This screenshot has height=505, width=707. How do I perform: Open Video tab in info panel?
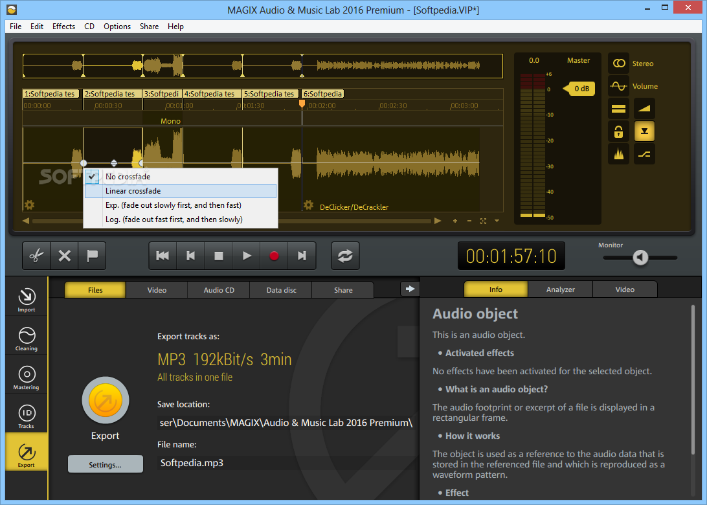(625, 289)
